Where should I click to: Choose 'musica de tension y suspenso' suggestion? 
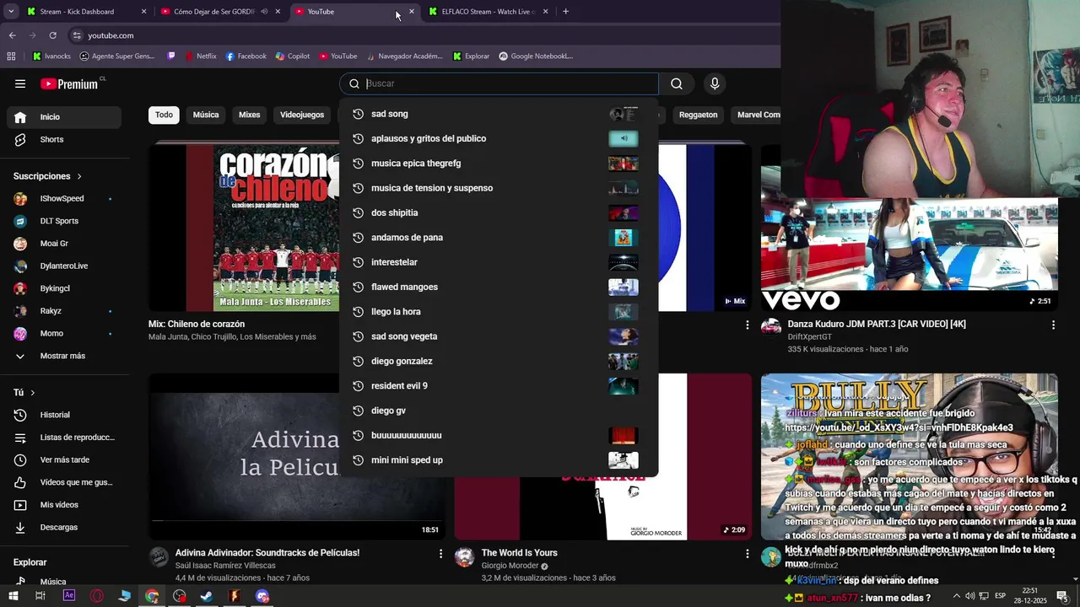coord(499,188)
